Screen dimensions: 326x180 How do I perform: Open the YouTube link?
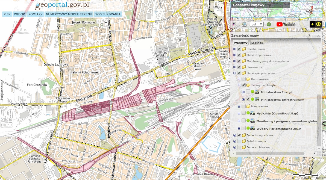pos(286,24)
